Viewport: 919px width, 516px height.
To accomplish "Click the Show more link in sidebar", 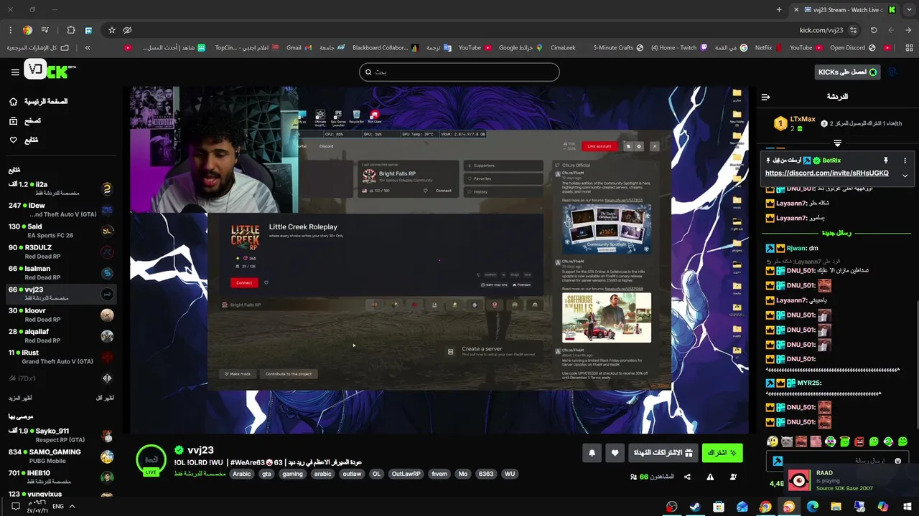I will [x=20, y=398].
